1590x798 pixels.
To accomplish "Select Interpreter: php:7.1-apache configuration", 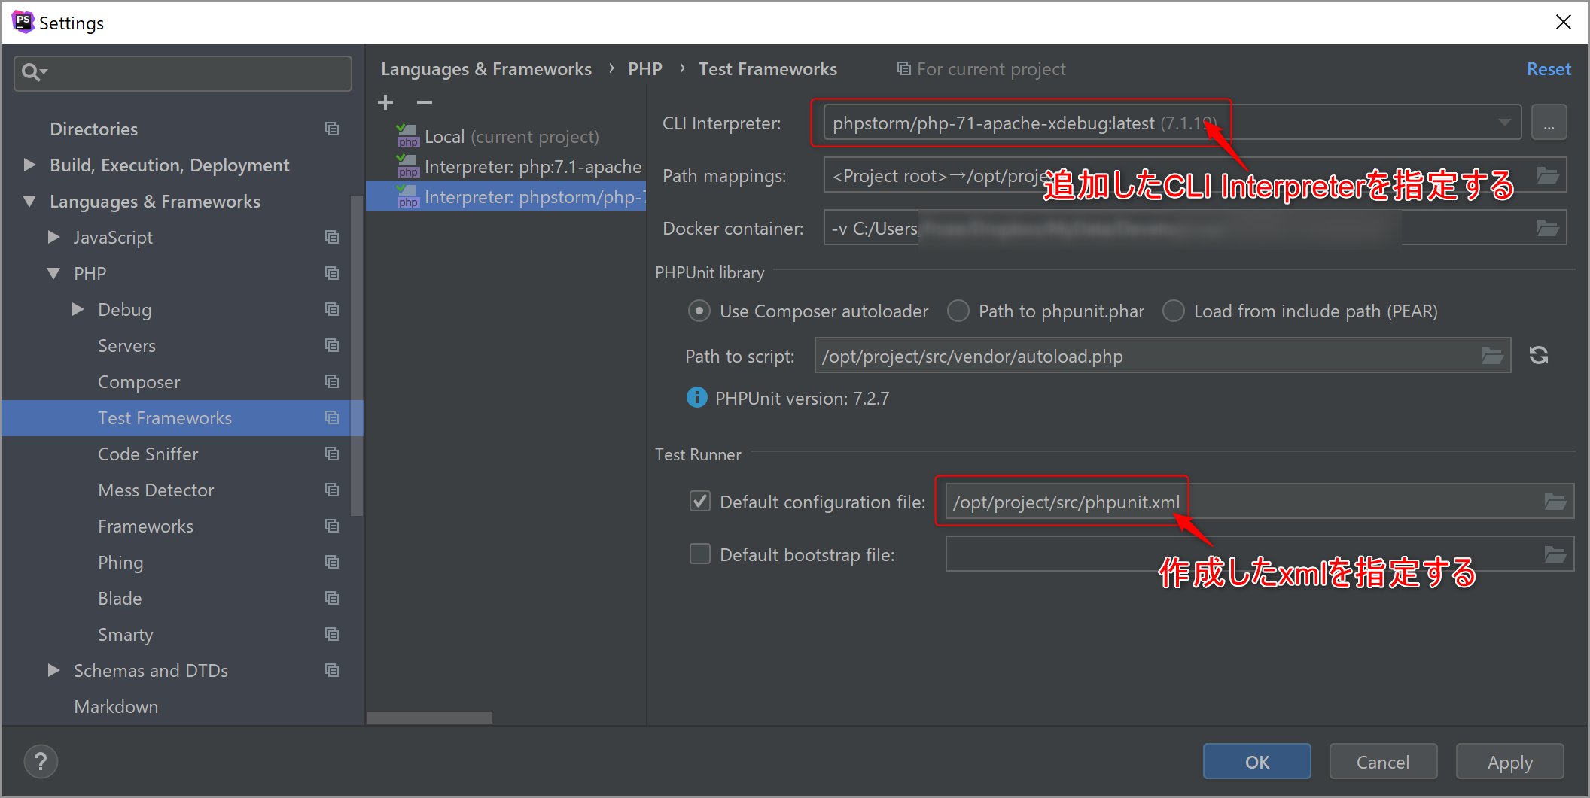I will [x=506, y=167].
